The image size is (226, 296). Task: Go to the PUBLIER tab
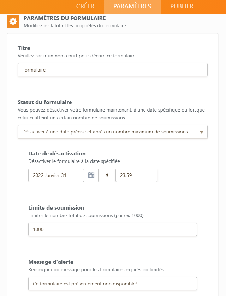pyautogui.click(x=182, y=6)
